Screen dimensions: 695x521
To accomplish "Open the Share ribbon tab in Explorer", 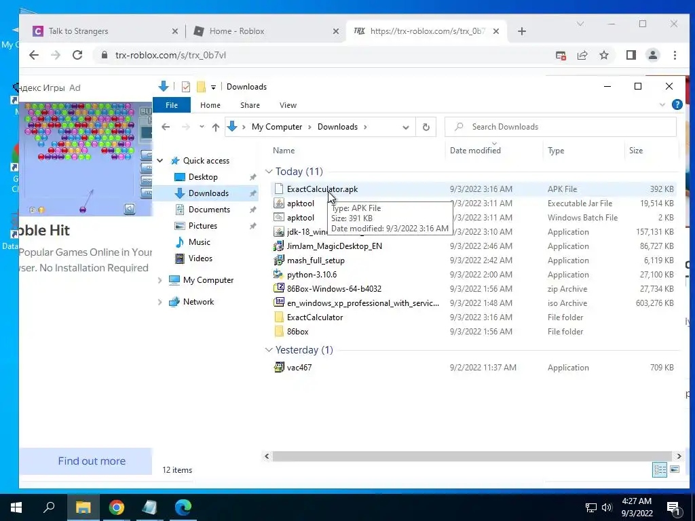I will [250, 105].
